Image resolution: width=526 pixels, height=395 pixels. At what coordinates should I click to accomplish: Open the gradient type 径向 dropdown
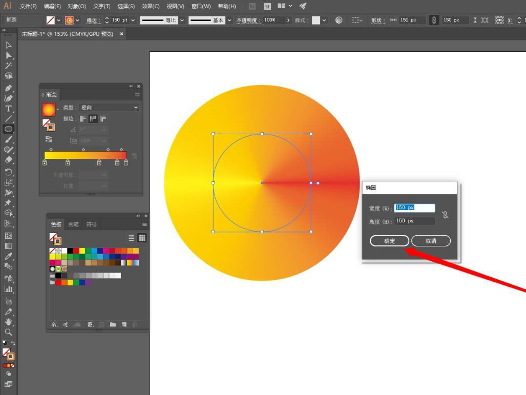tap(110, 108)
